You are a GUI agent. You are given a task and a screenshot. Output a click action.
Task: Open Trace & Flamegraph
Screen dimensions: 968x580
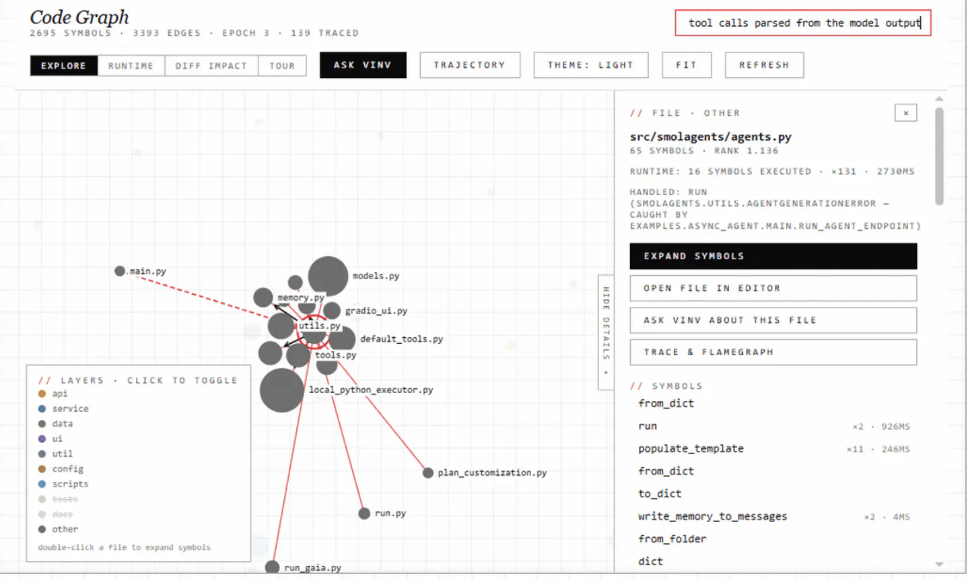click(x=773, y=352)
